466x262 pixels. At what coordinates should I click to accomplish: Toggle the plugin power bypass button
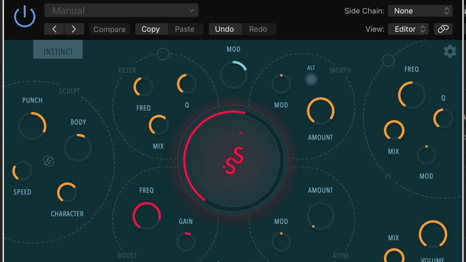25,17
